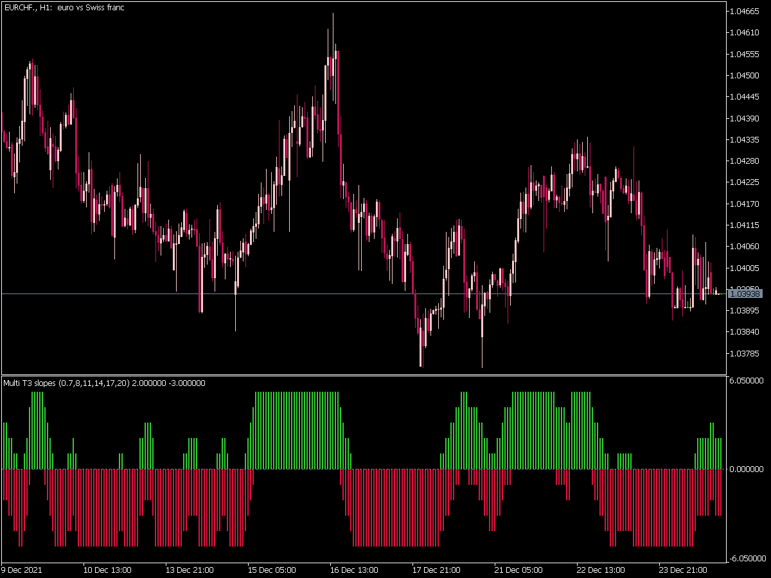The height and width of the screenshot is (578, 771).
Task: Click the 22 Dec 13:00 time label
Action: [601, 570]
